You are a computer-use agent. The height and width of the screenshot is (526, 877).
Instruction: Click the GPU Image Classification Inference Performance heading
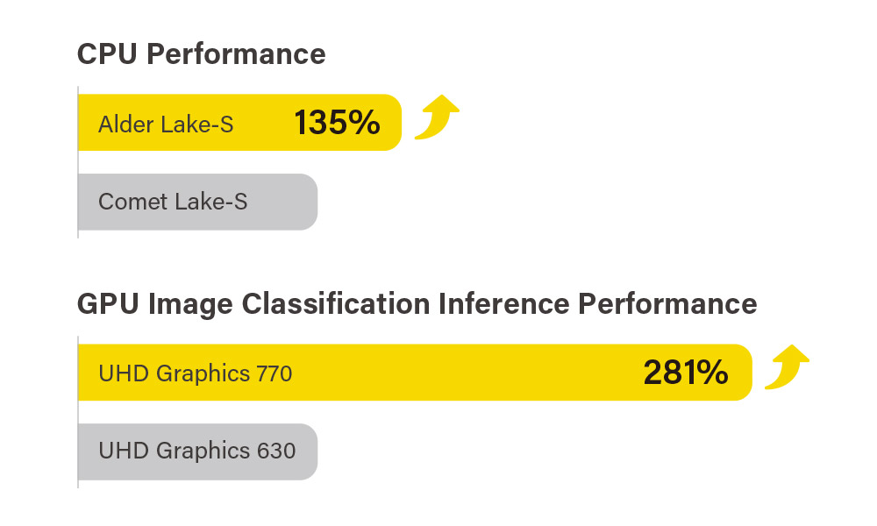417,303
